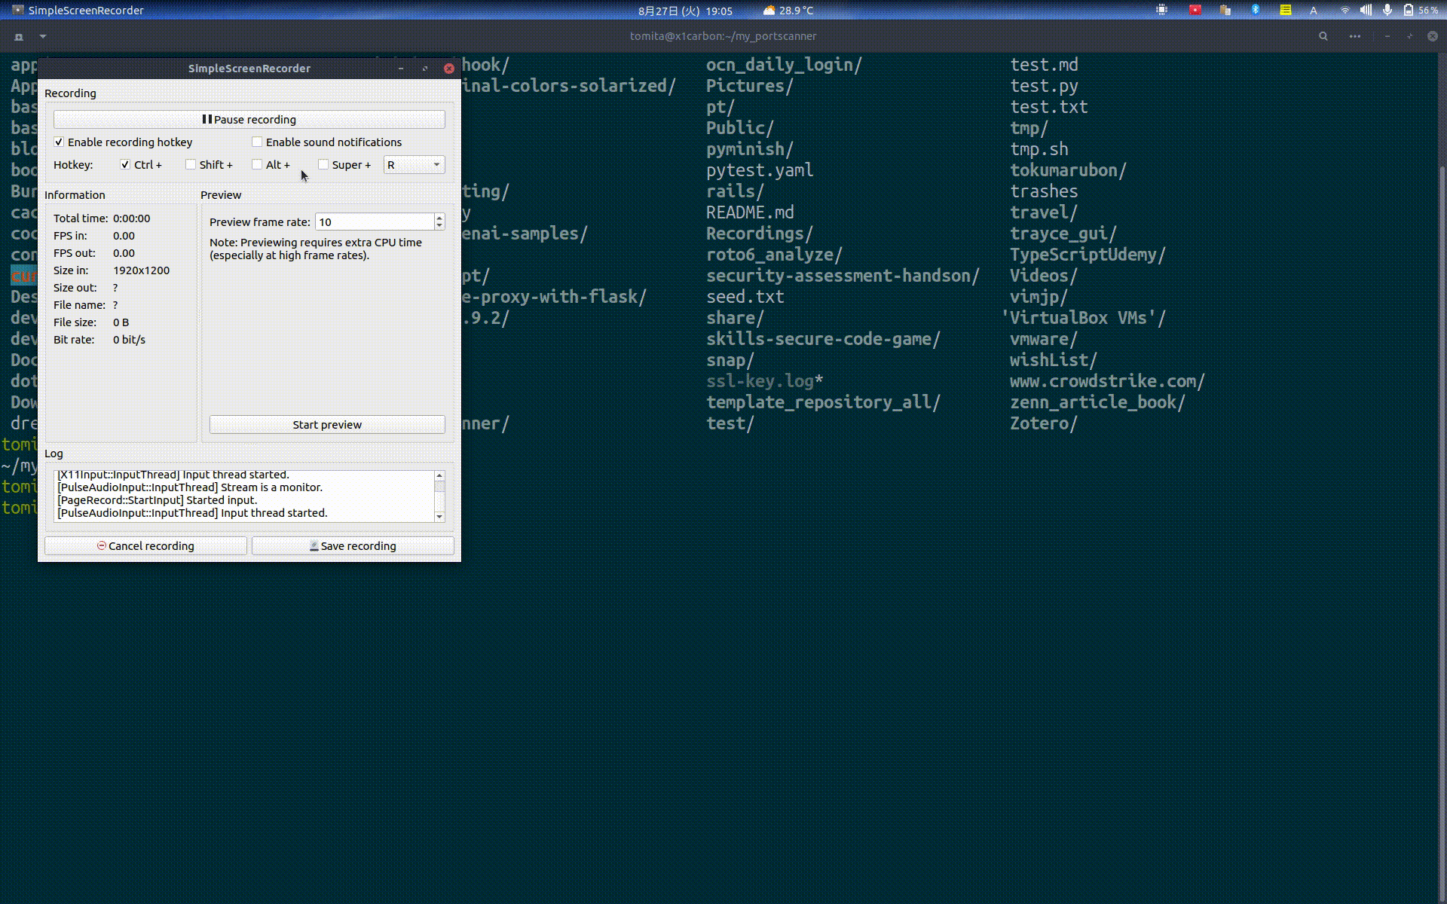
Task: Restore the terminal window size
Action: [x=1410, y=35]
